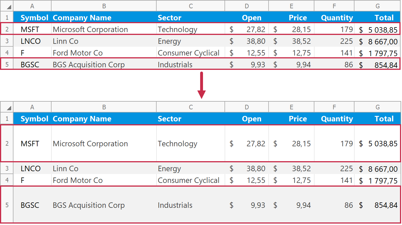402x225 pixels.
Task: Click 'Industrials' cell in the lower grid
Action: click(191, 205)
